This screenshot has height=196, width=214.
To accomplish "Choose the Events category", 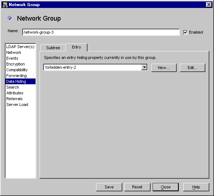I will pos(20,58).
